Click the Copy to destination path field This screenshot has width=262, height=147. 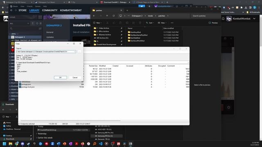pyautogui.click(x=46, y=52)
